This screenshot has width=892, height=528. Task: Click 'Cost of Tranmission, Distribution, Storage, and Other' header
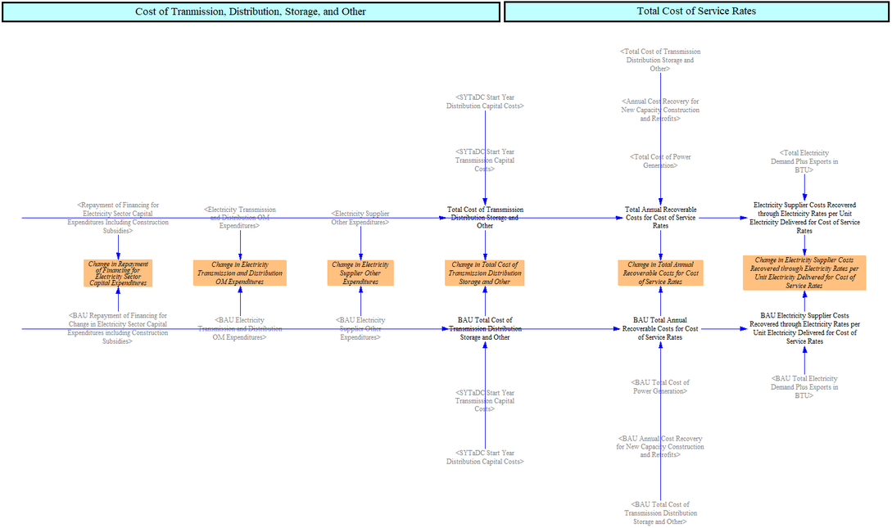click(251, 11)
